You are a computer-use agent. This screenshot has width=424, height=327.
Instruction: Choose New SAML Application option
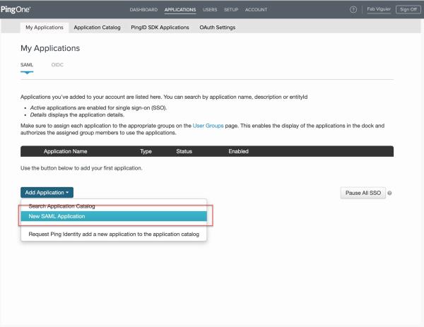click(114, 216)
